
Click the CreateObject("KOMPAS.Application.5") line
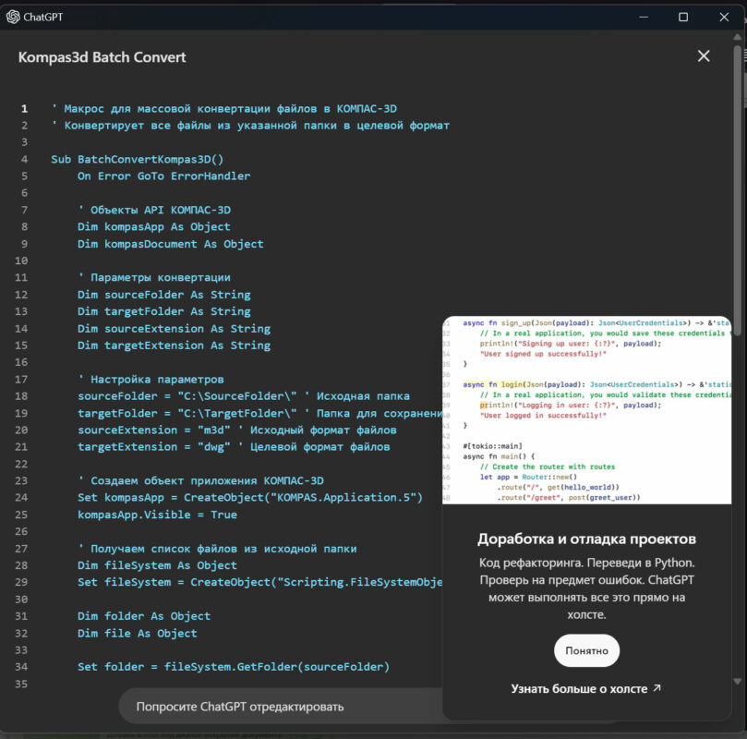[250, 497]
